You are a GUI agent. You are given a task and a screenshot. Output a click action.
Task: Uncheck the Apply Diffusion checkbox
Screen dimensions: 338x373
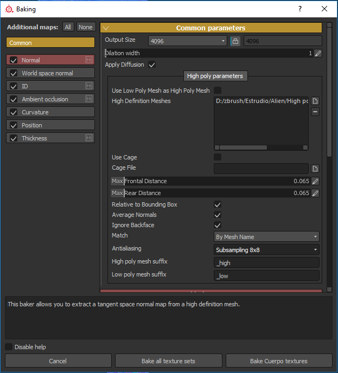[x=152, y=65]
